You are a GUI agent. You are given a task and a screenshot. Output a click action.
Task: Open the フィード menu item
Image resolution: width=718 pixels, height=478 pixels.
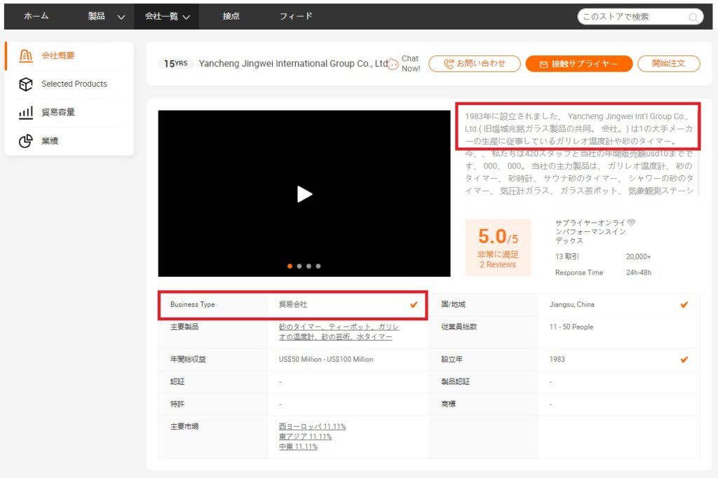(x=296, y=16)
